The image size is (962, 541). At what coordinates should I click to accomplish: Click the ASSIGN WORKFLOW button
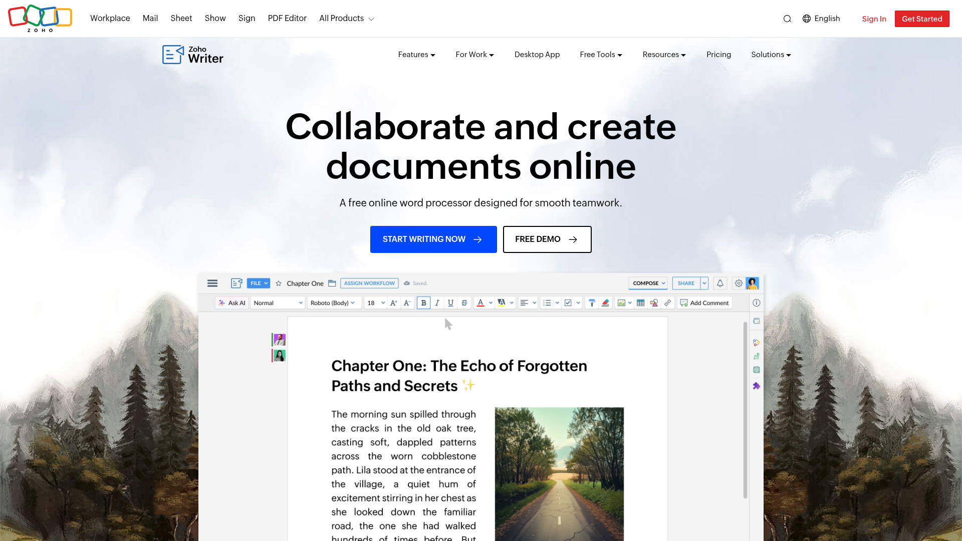(369, 283)
